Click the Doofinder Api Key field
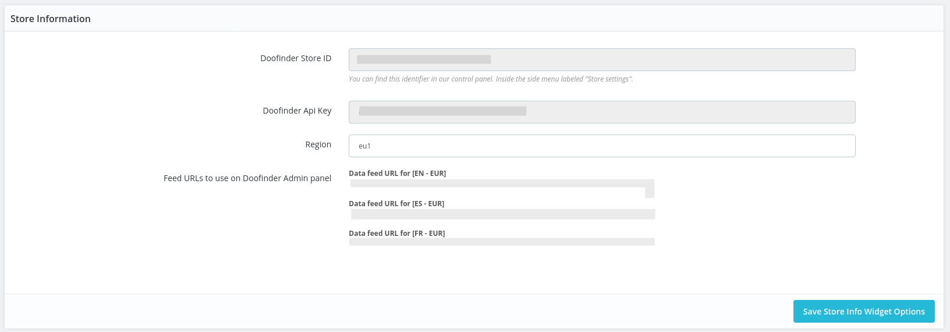This screenshot has height=332, width=950. pos(602,112)
